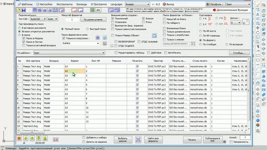Open the По шаблону Start dropdown
This screenshot has width=267, height=150.
(69, 53)
